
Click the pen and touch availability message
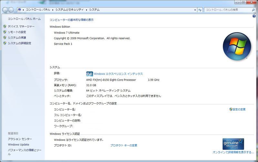[124, 96]
